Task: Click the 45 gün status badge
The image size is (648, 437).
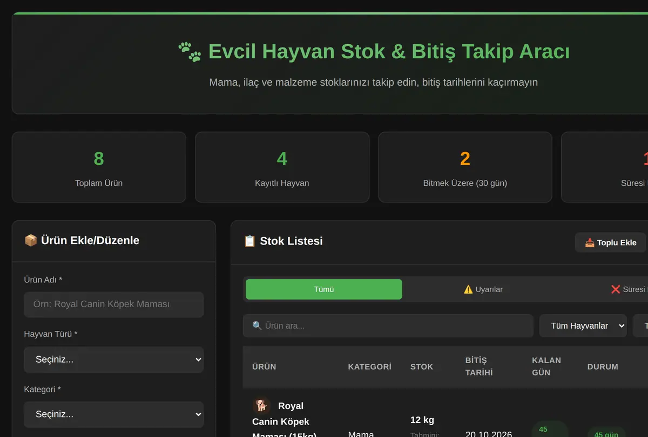Action: 606,433
